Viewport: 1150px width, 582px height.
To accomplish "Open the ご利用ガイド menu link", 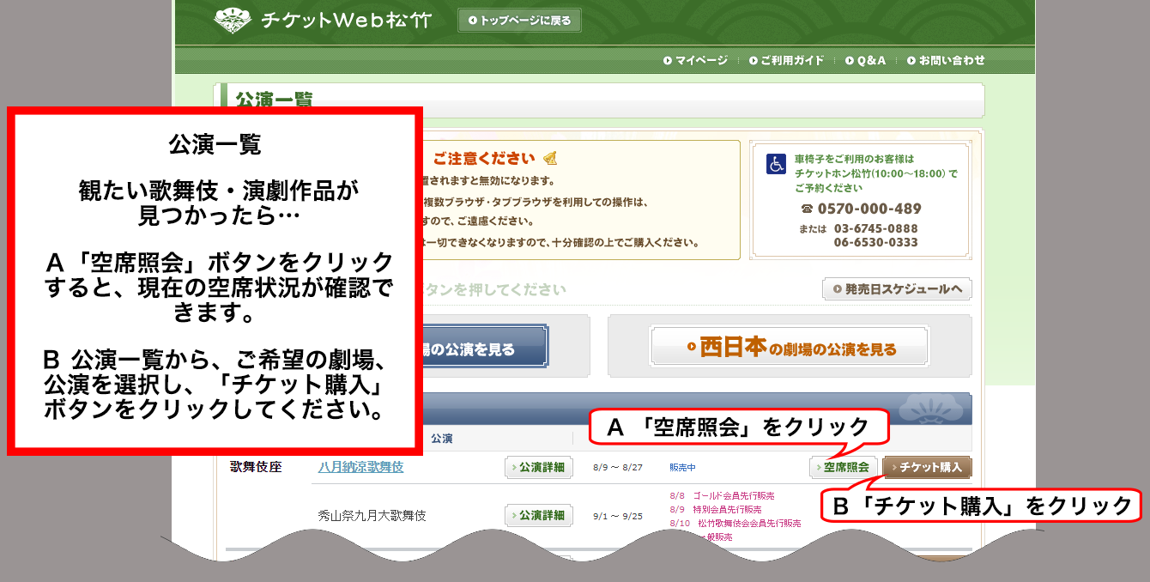I will click(x=786, y=60).
